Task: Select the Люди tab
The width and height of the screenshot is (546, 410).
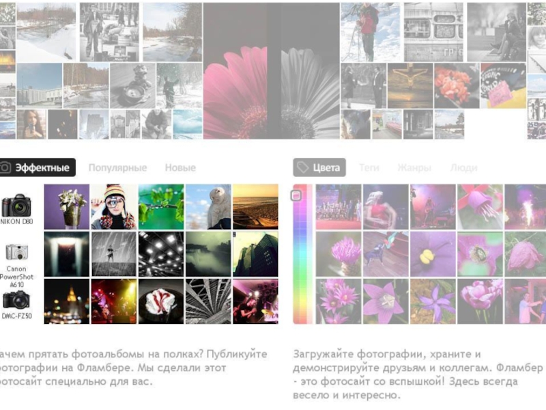Action: coord(463,167)
